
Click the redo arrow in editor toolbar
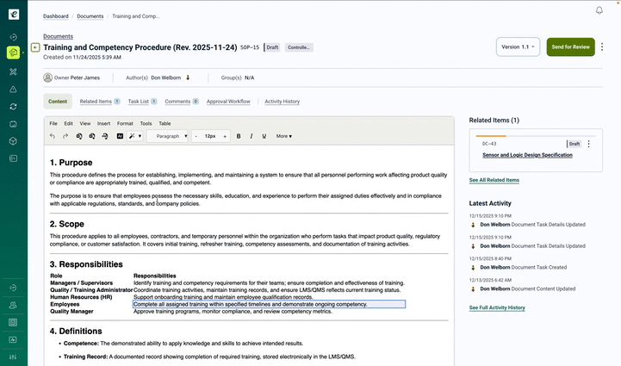65,136
